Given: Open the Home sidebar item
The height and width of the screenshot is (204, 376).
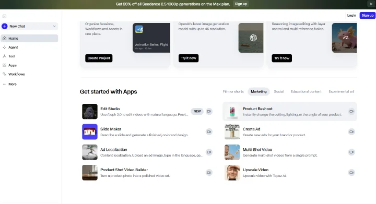Looking at the screenshot, I should click(29, 38).
